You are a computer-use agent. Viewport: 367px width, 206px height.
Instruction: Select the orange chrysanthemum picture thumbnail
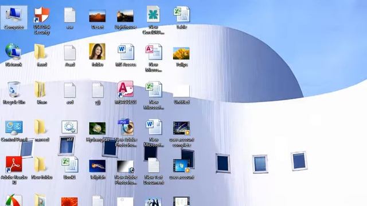coord(69,201)
